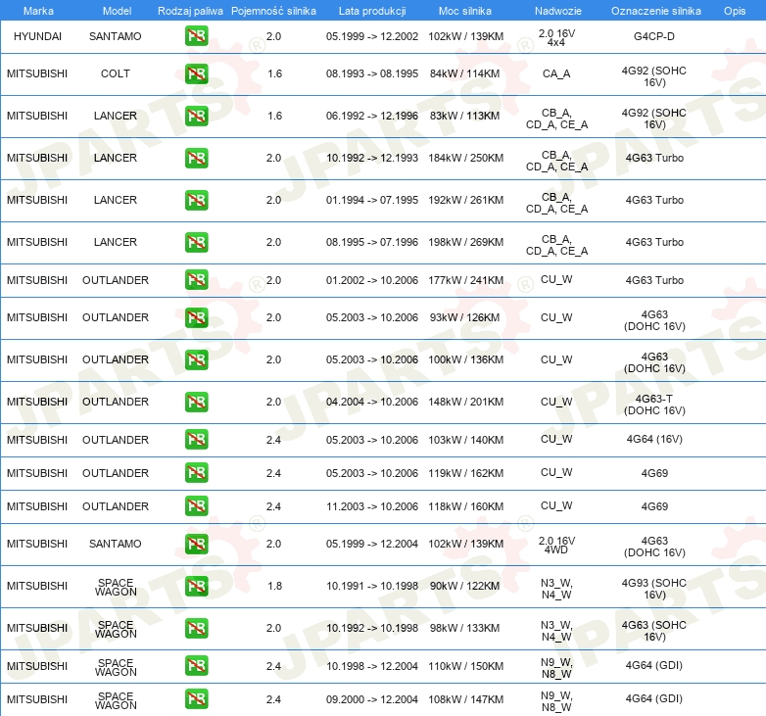Click the HYUNDAI brand cell

click(x=37, y=36)
